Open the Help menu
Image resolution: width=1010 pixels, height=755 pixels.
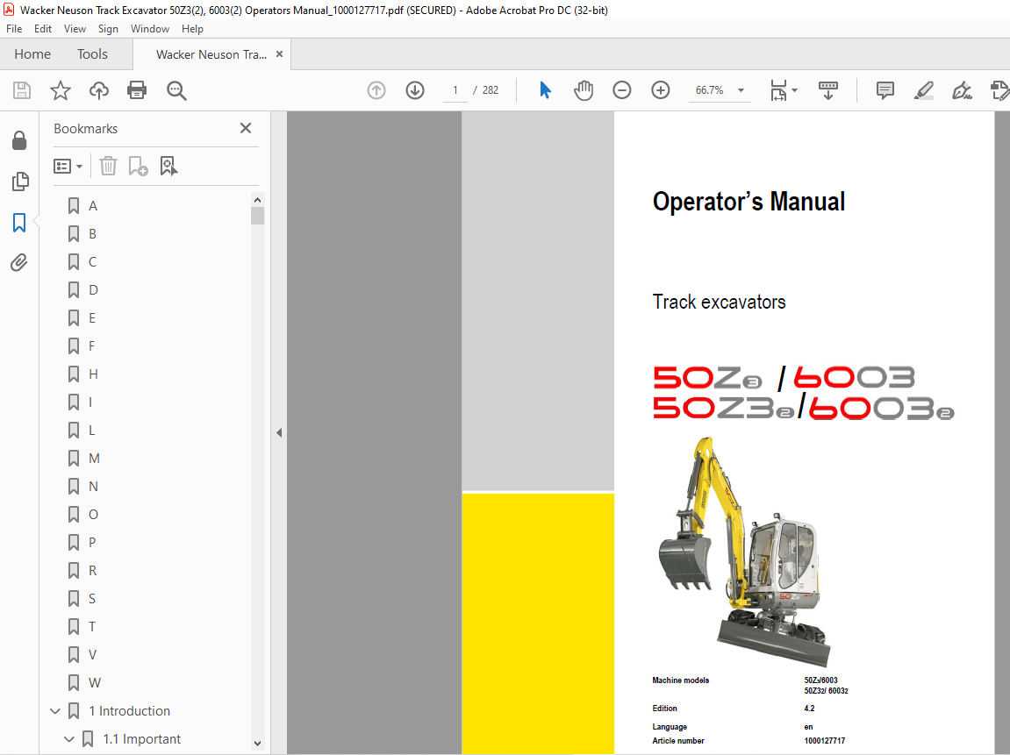coord(192,29)
